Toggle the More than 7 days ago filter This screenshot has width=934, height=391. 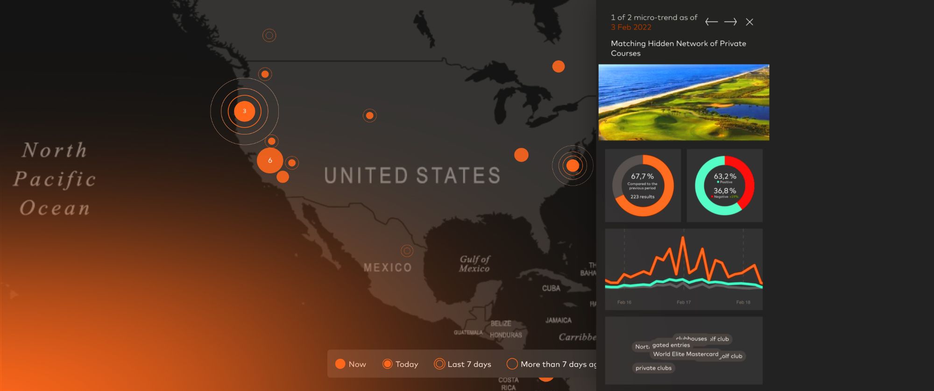pyautogui.click(x=551, y=364)
